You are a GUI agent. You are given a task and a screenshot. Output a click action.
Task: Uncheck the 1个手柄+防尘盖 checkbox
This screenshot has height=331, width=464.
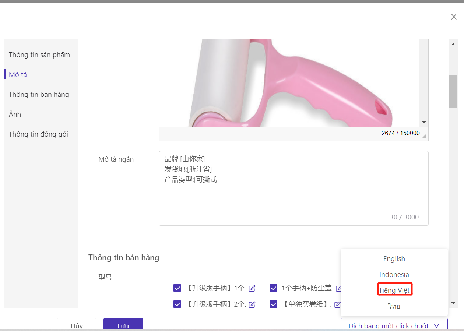click(273, 288)
